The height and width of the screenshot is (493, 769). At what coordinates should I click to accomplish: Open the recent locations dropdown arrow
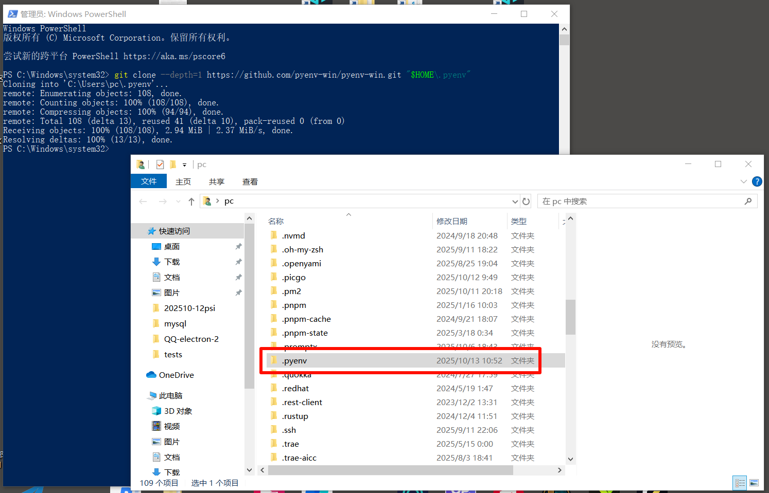[178, 202]
